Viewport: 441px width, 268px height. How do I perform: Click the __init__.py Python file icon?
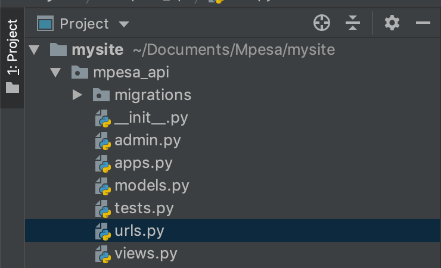click(103, 119)
